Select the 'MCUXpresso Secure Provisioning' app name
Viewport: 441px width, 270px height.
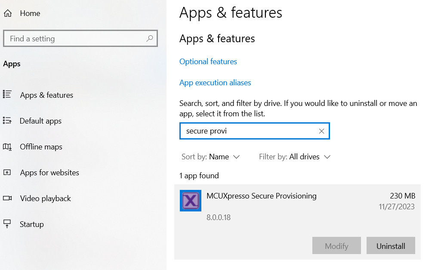(x=262, y=196)
